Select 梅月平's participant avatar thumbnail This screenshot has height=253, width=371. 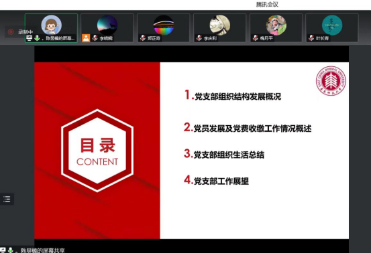click(x=276, y=25)
